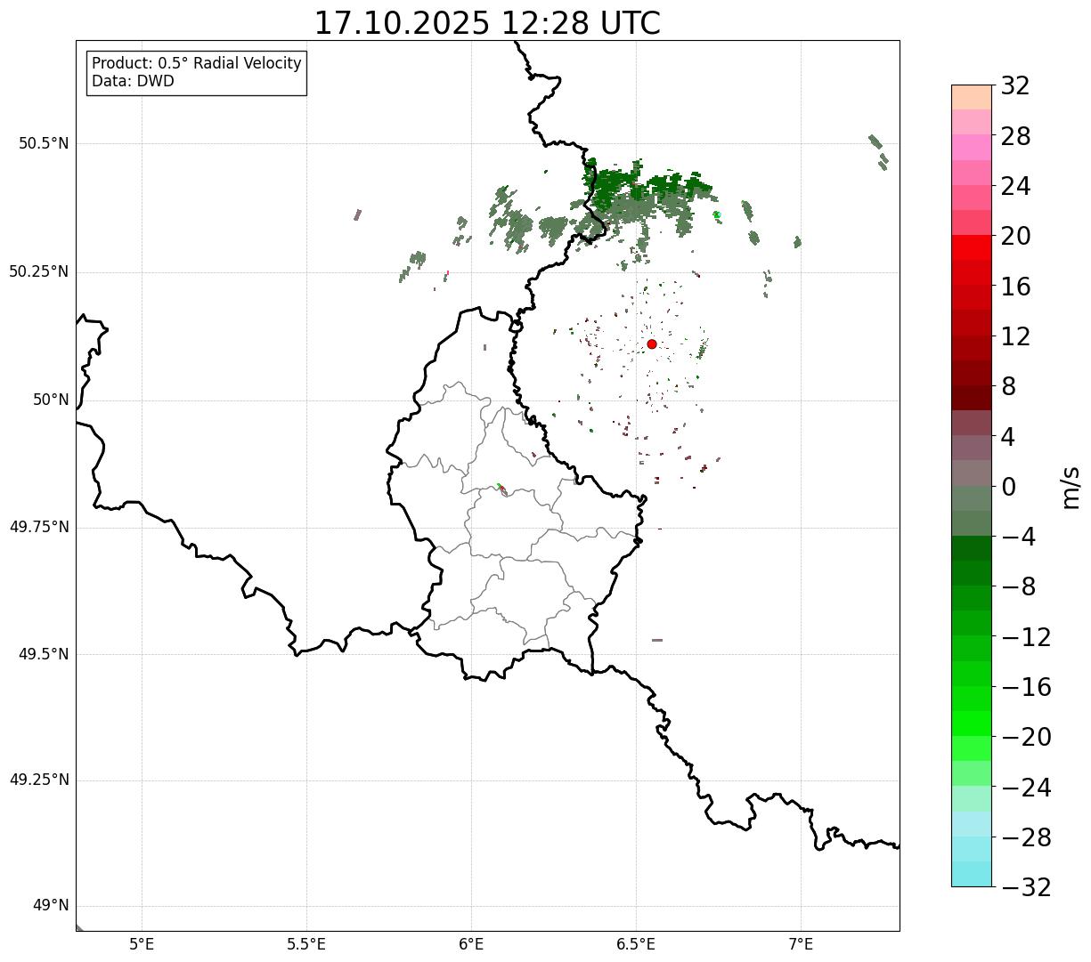The image size is (1091, 962).
Task: Click the colorbar tick label 28
Action: 1015,136
